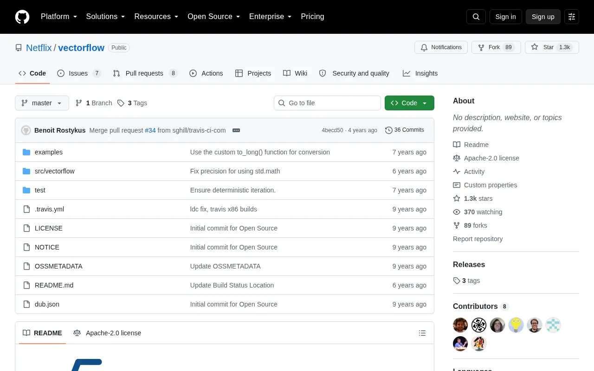Open the green Code dropdown button
This screenshot has height=371, width=594.
coord(409,103)
